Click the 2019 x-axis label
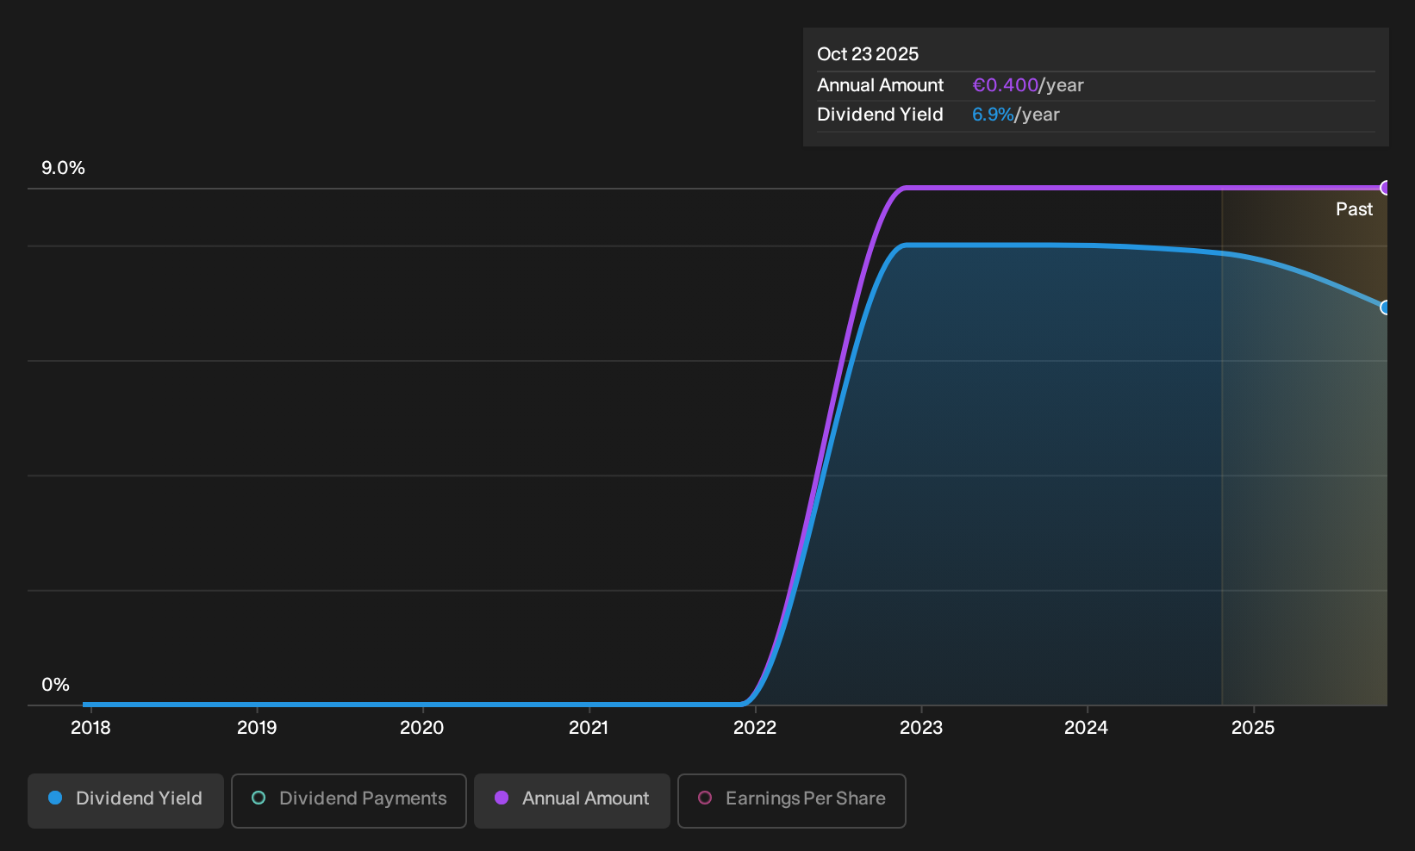Screen dimensions: 1415x851 pos(257,728)
